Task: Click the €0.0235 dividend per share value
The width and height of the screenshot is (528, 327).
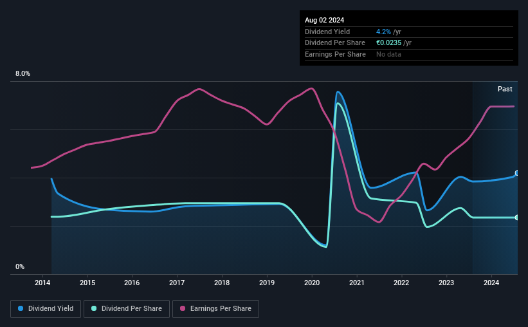Action: [x=389, y=43]
